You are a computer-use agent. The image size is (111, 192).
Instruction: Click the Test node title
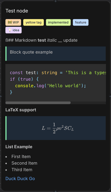pyautogui.click(x=17, y=11)
